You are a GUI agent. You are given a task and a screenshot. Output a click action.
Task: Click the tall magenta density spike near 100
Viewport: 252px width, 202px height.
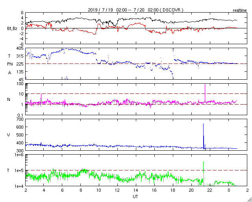point(205,93)
